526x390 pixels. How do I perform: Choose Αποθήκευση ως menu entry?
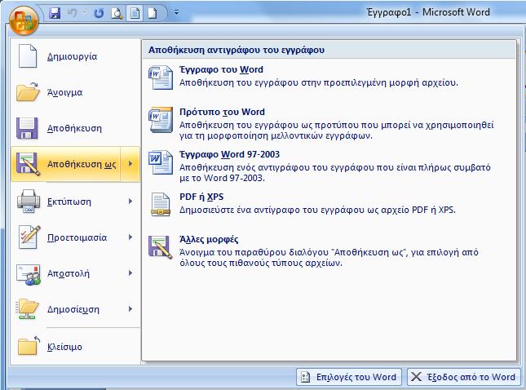pyautogui.click(x=66, y=164)
